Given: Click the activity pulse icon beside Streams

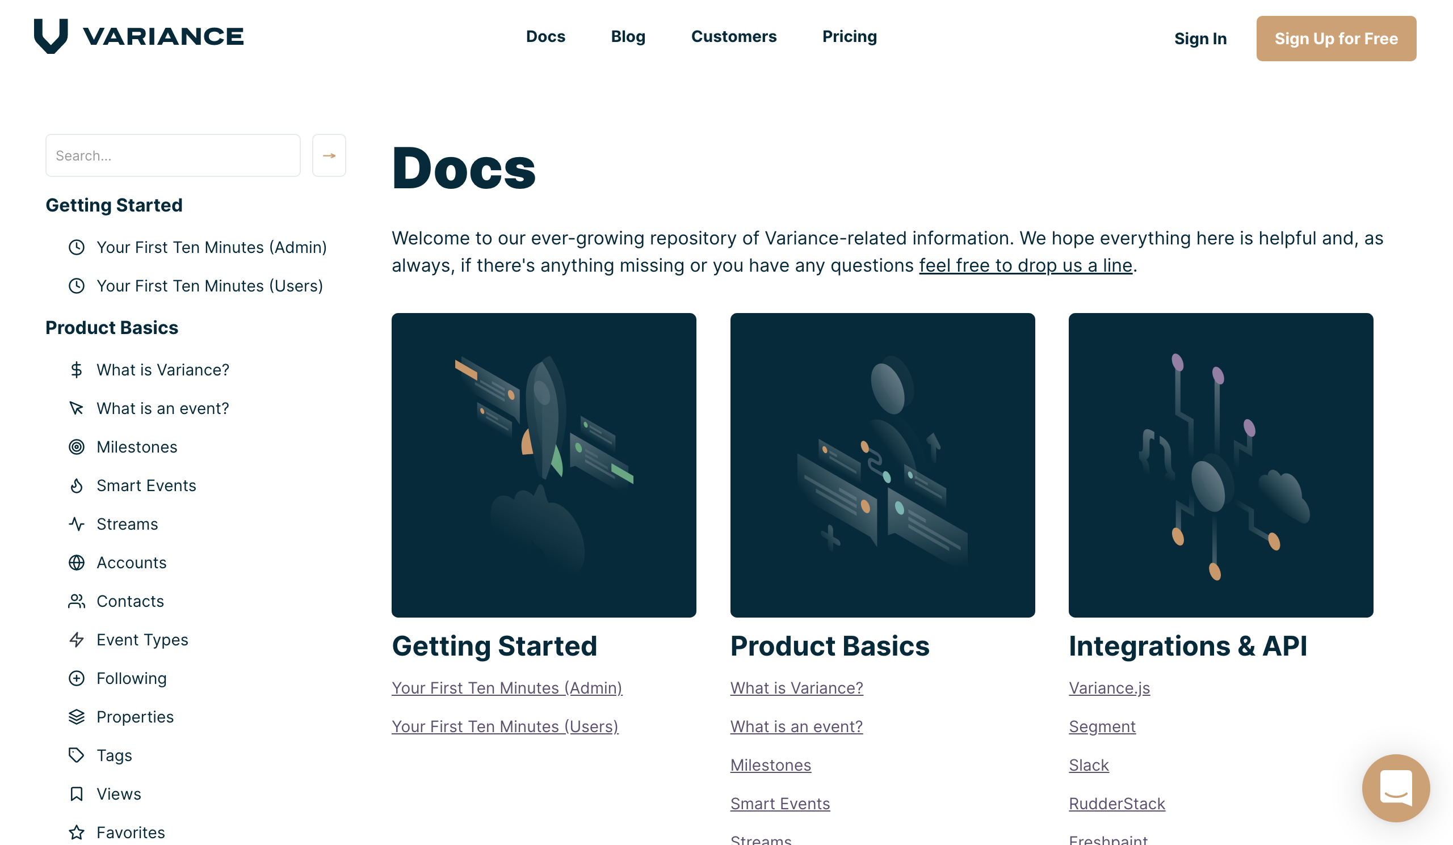Looking at the screenshot, I should point(77,524).
